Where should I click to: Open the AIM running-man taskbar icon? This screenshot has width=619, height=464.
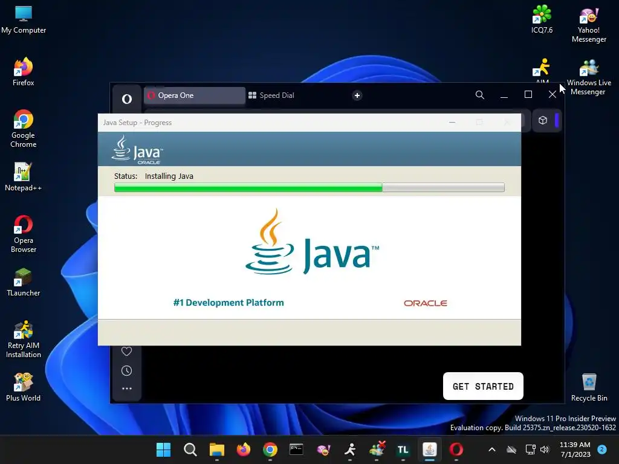click(350, 449)
